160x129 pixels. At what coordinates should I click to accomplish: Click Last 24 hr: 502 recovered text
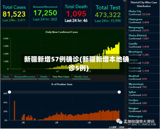point(45,19)
